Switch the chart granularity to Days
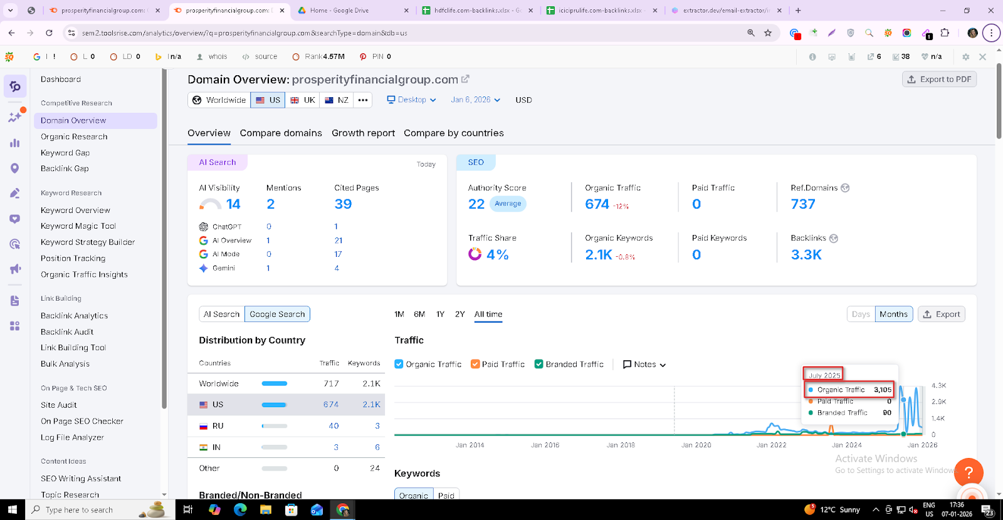Screen dimensions: 1003x520 (x=861, y=314)
